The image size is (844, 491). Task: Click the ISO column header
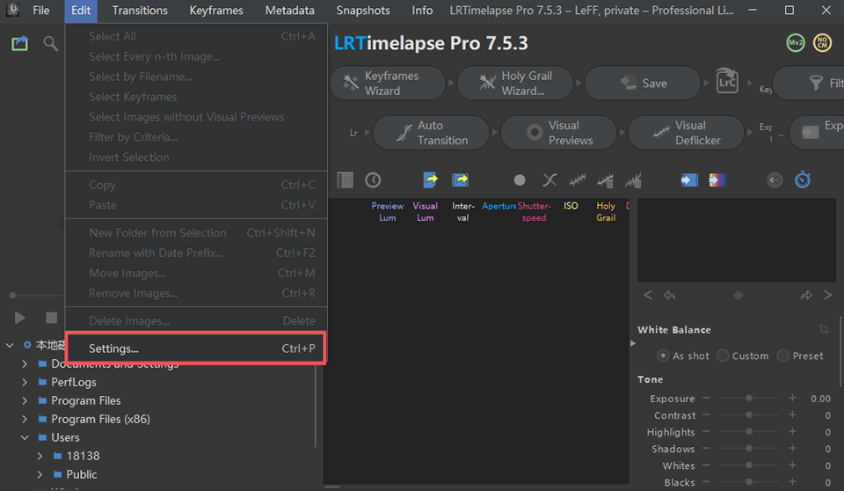pos(571,206)
